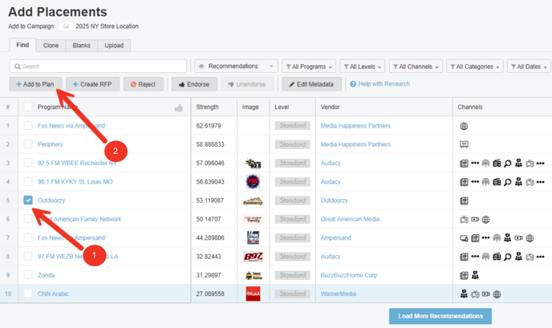Open the BuzzBuzzHome Corp vendor link
The width and height of the screenshot is (552, 328).
[349, 275]
